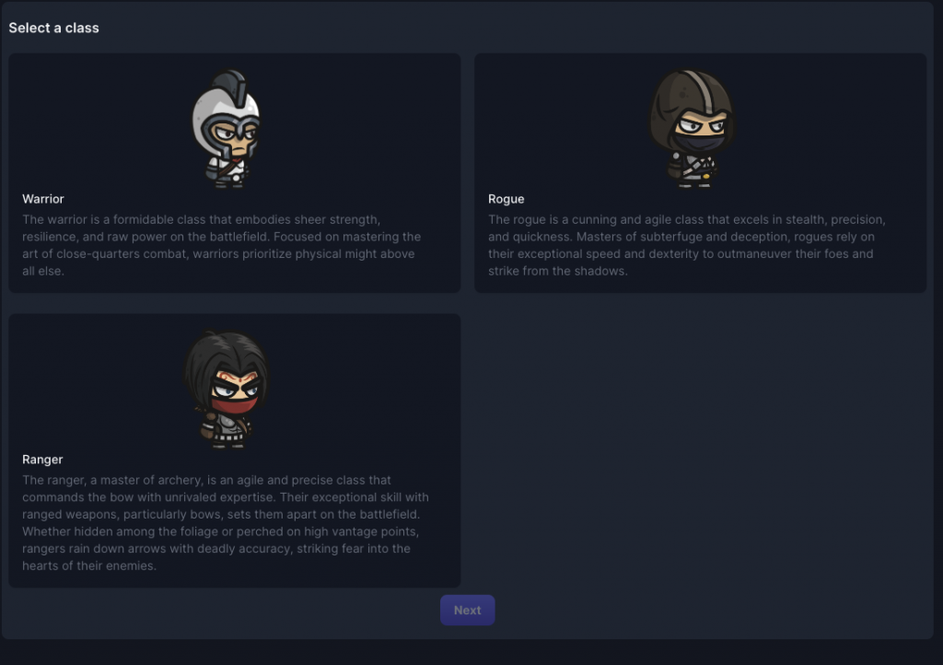Click the "Select a class" heading
This screenshot has height=665, width=943.
53,28
